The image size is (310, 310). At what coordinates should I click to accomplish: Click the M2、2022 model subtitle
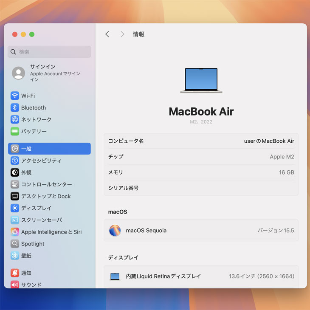click(201, 122)
